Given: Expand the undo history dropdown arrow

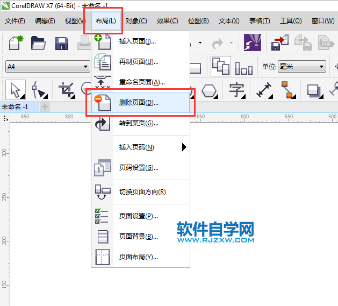Looking at the screenshot, I should pyautogui.click(x=200, y=42).
